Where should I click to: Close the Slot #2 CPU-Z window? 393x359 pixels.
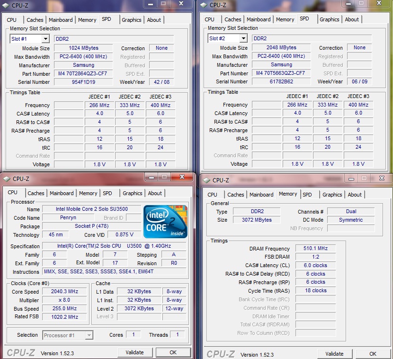coord(379,3)
